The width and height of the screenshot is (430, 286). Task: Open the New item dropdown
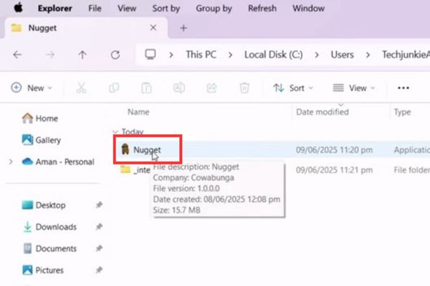(32, 88)
